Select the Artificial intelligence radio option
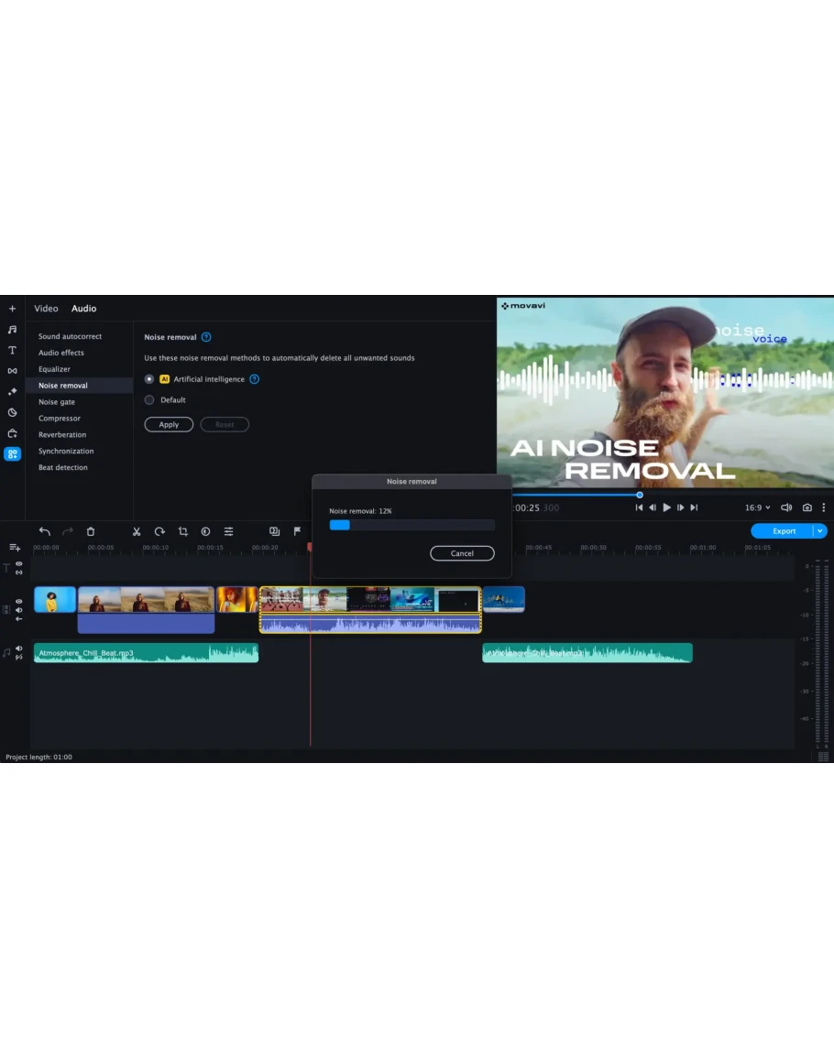 pos(149,379)
